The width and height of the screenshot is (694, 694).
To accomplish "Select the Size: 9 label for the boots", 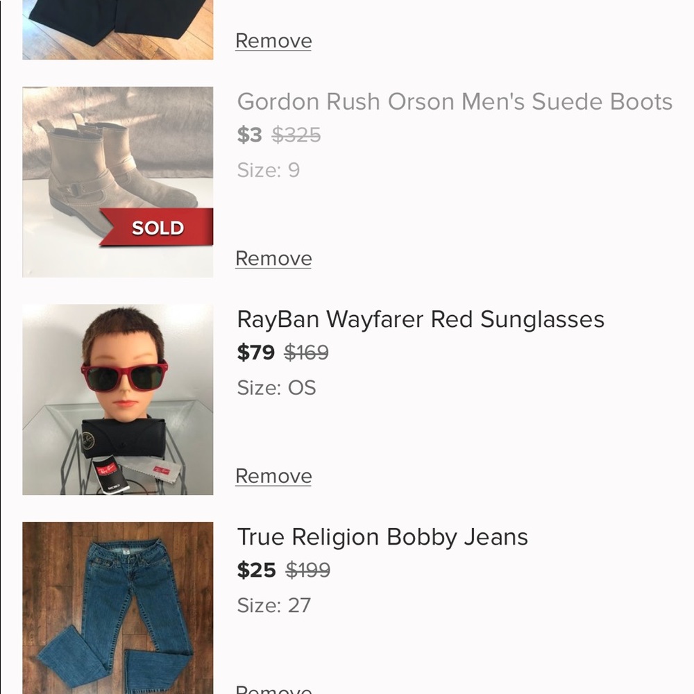I will click(268, 170).
